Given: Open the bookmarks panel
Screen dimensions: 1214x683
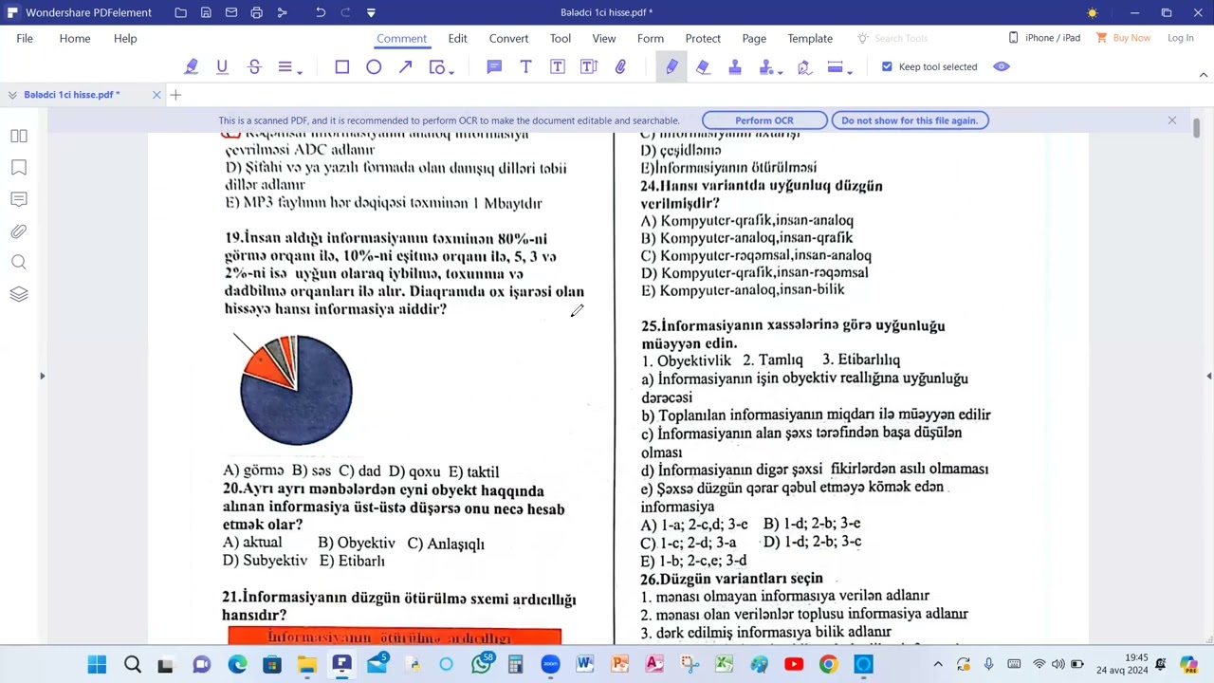Looking at the screenshot, I should click(x=19, y=168).
